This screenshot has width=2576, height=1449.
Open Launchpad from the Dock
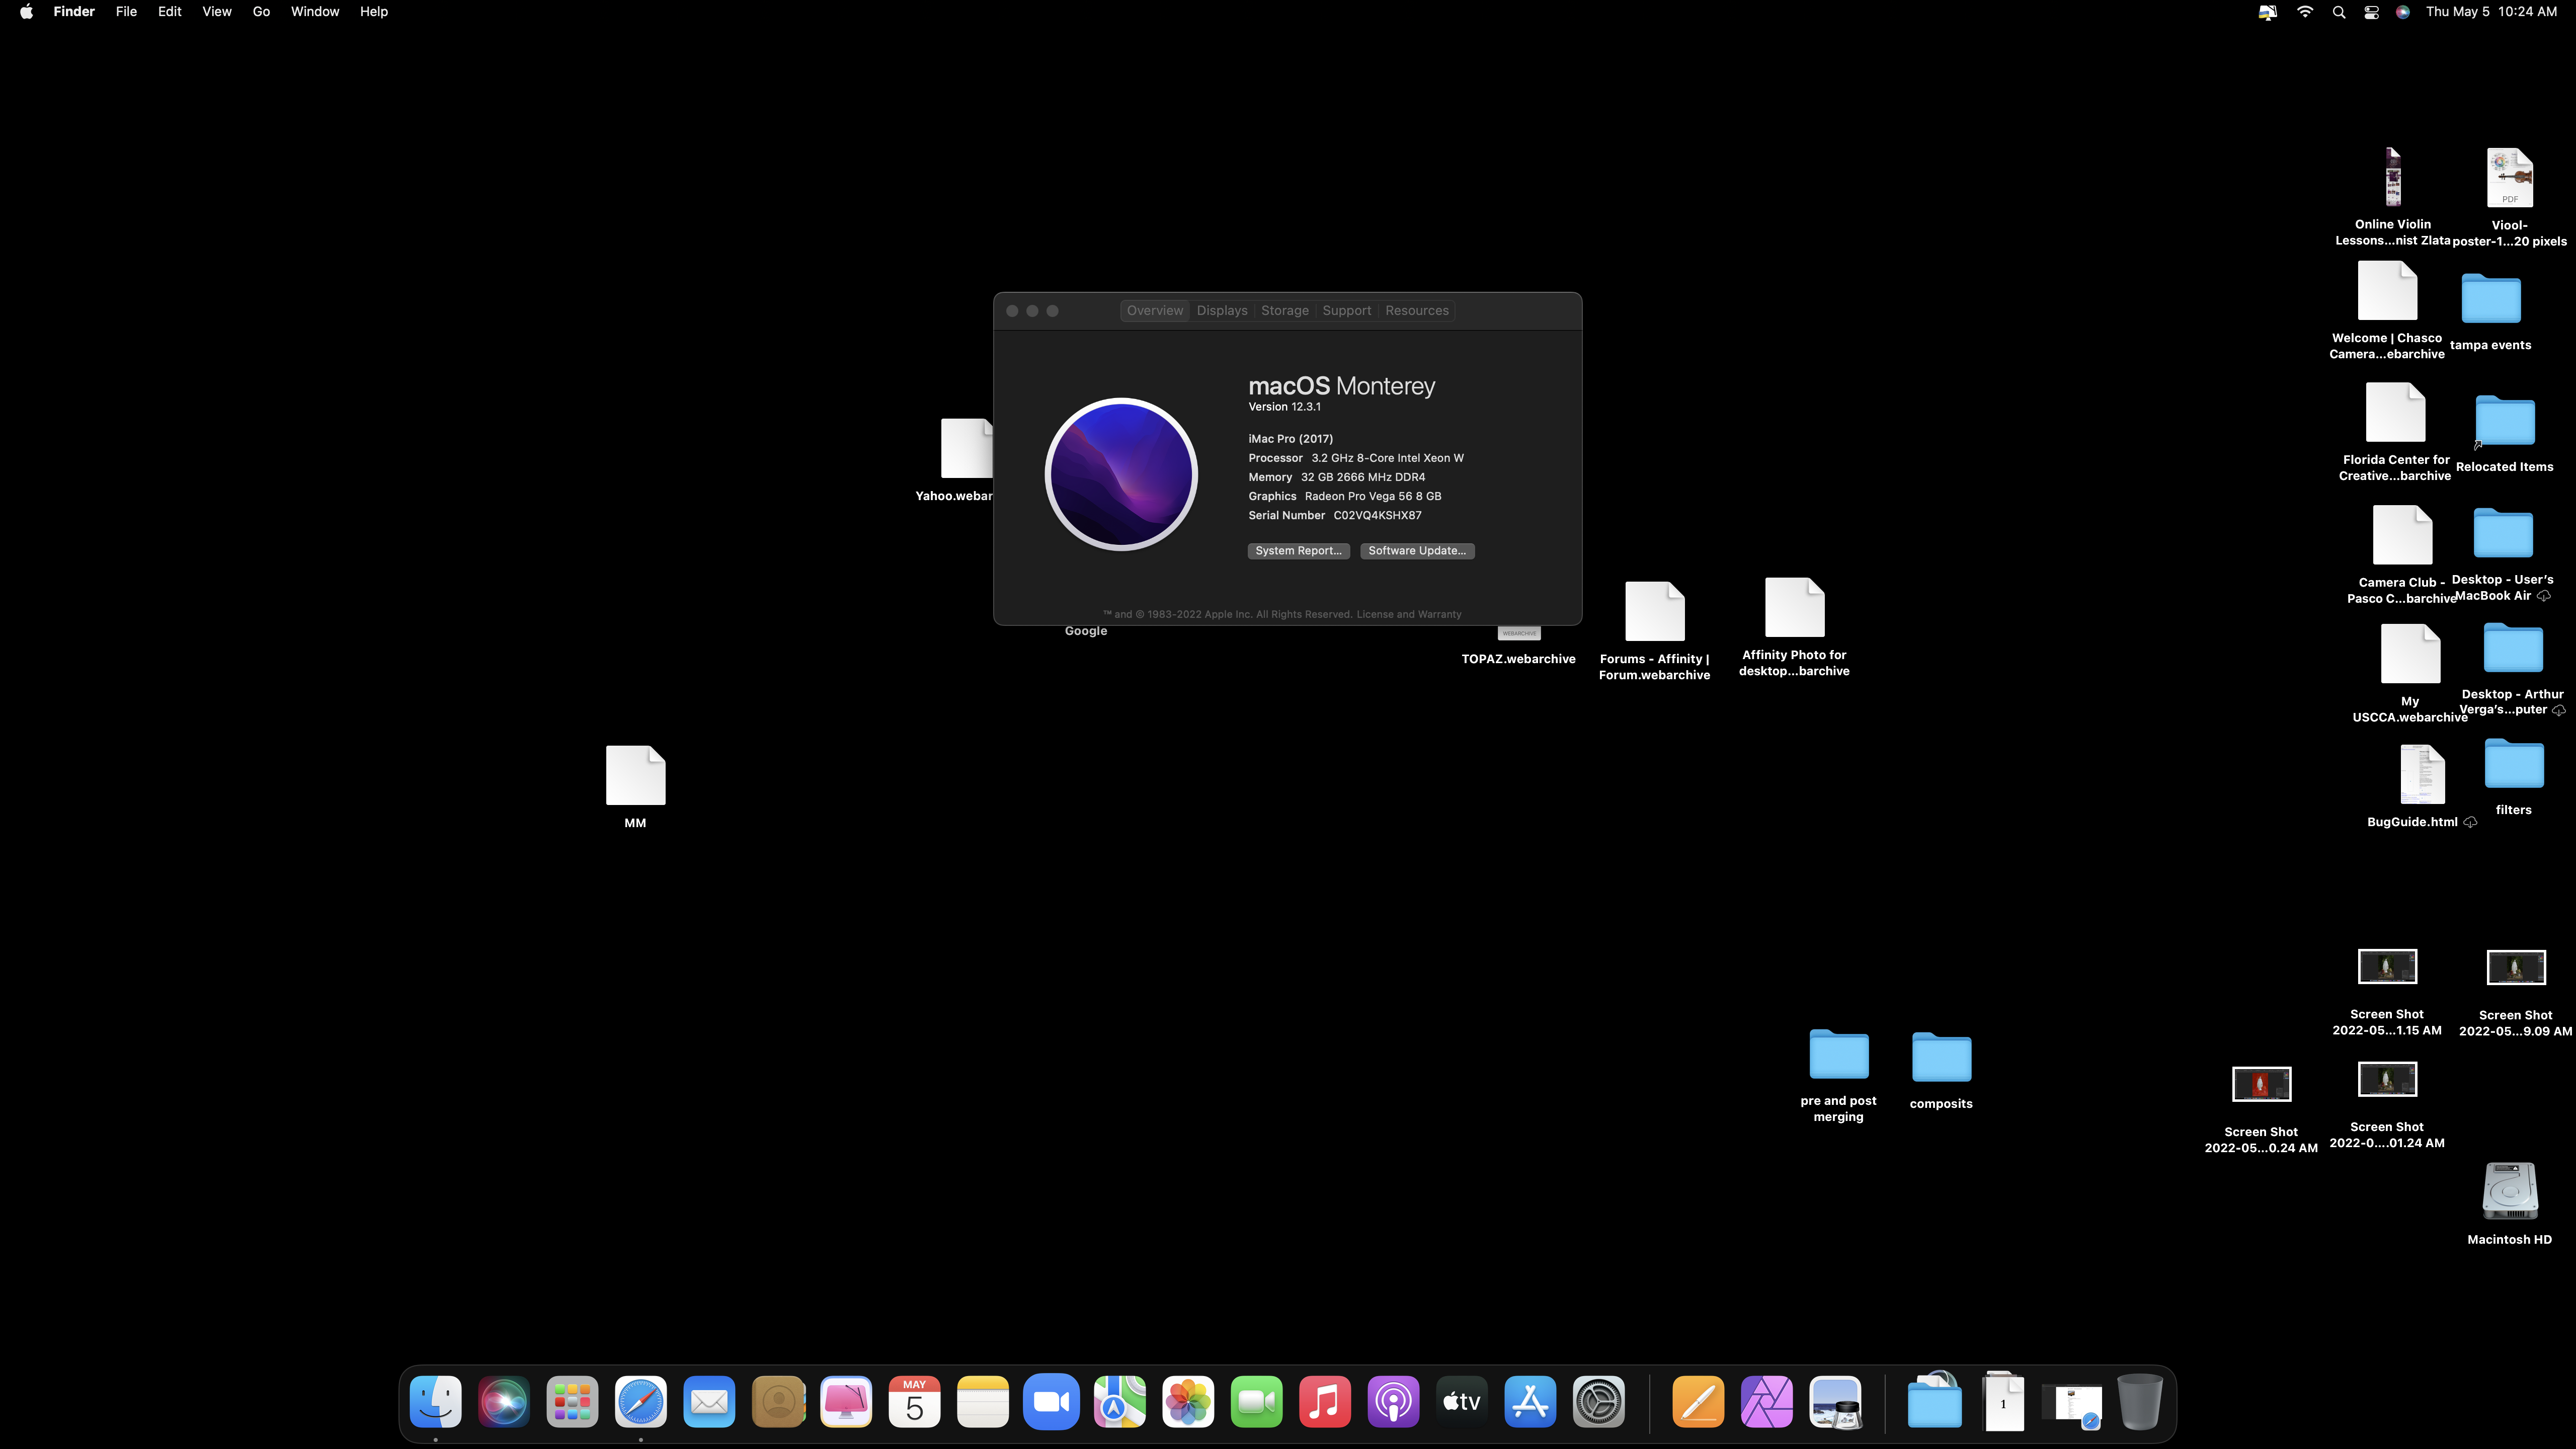(572, 1402)
